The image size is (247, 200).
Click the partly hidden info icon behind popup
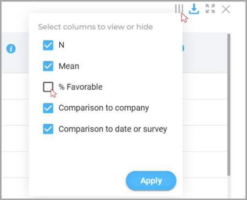183,48
